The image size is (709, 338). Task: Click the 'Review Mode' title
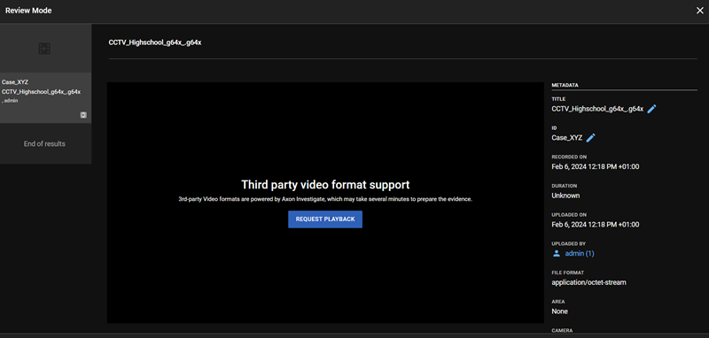pyautogui.click(x=28, y=11)
